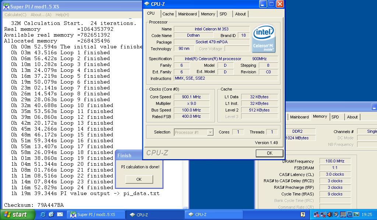The image size is (377, 220).
Task: Switch to the Cache tab in CPU-Z
Action: 168,14
